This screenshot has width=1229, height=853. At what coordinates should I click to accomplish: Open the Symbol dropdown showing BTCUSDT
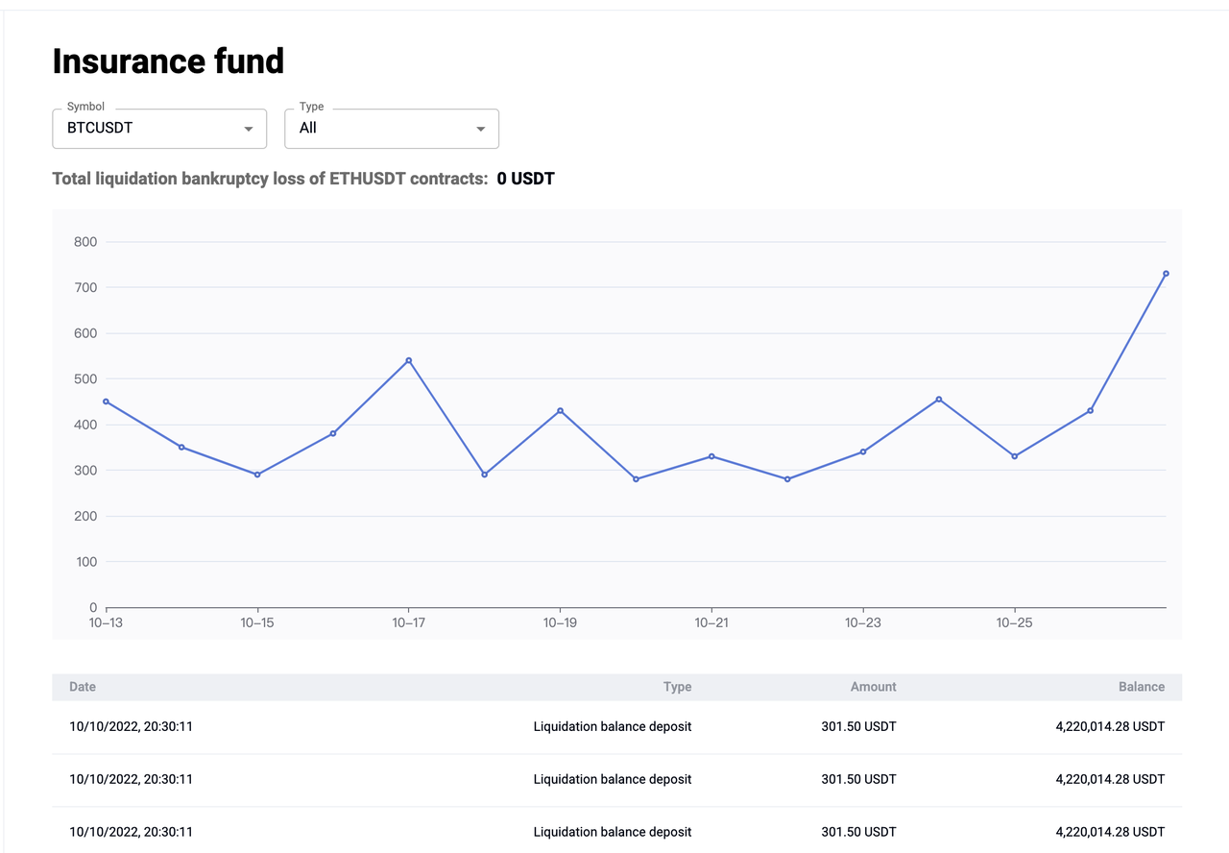[x=158, y=128]
